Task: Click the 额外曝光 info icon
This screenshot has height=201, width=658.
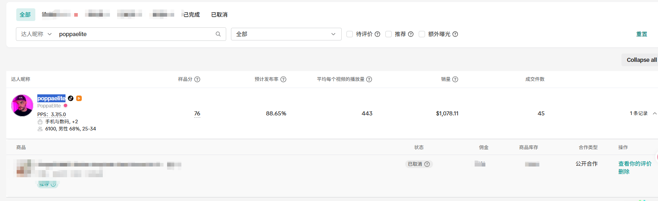Action: click(x=455, y=34)
